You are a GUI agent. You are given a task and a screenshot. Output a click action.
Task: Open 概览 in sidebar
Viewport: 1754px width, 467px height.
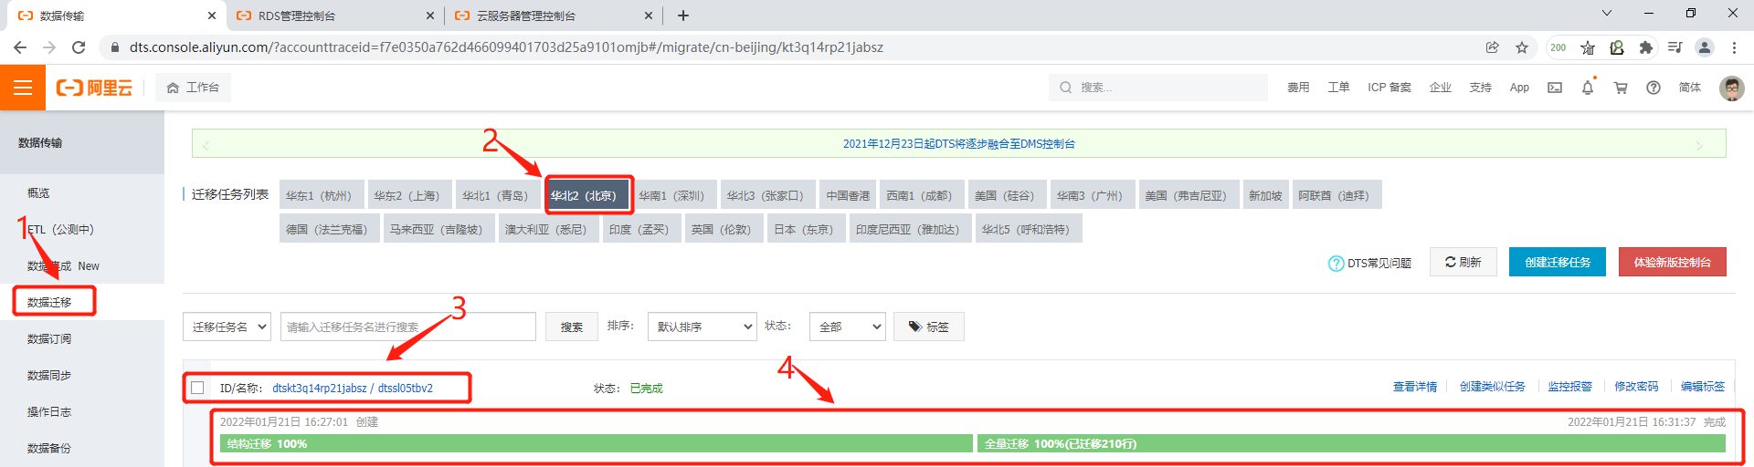click(38, 192)
